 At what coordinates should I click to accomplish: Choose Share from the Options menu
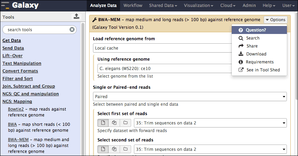pos(259,46)
